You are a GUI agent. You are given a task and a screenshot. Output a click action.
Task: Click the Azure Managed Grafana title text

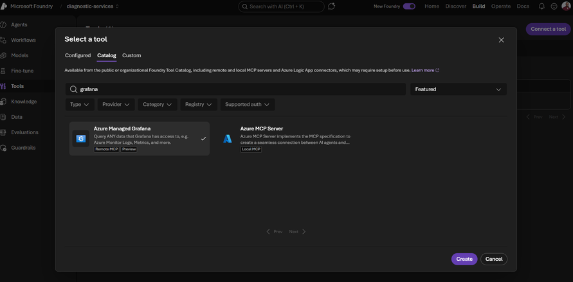coord(122,128)
